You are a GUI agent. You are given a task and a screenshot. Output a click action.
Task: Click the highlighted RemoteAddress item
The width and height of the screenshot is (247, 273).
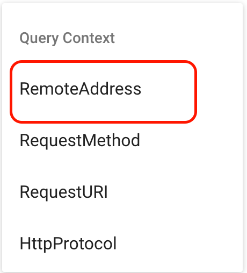[x=104, y=92]
